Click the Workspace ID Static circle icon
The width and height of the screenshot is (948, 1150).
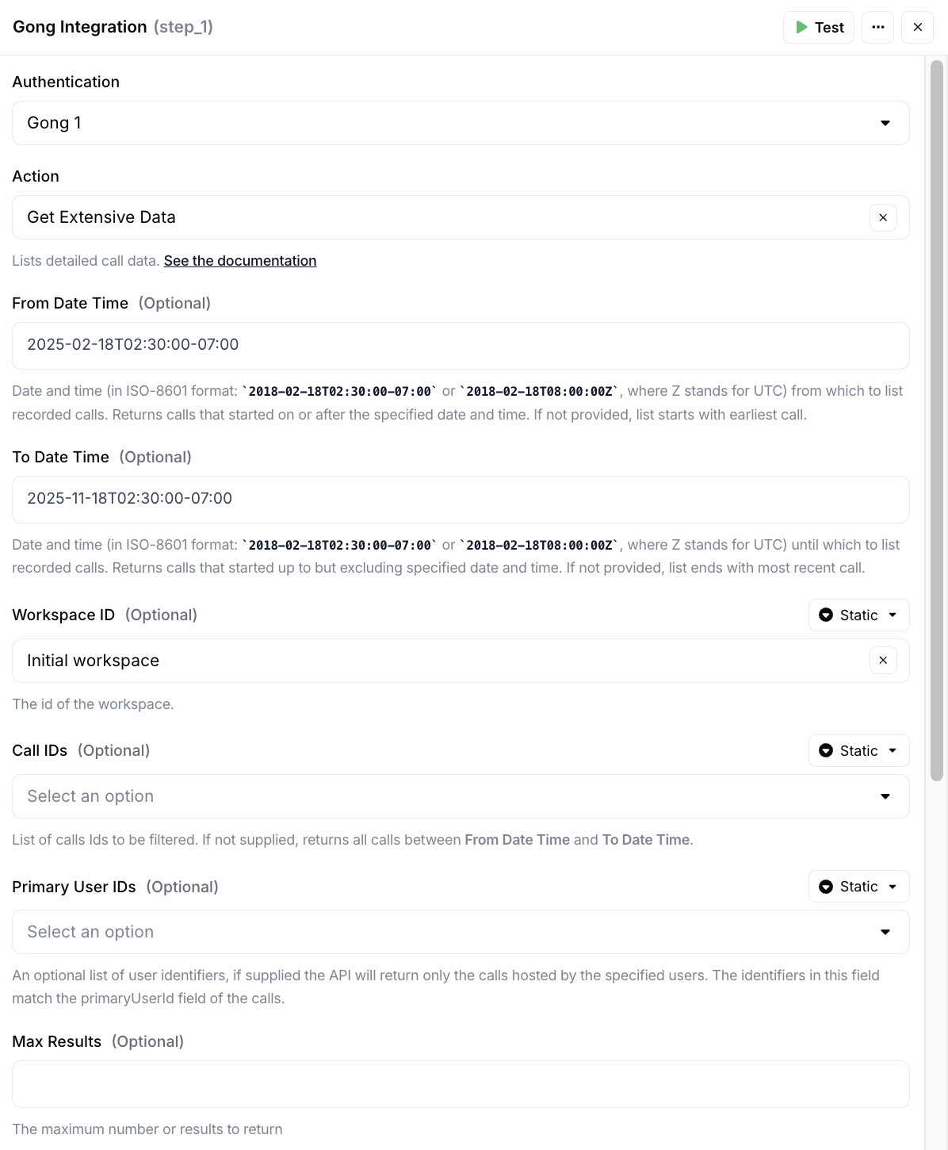pos(826,615)
